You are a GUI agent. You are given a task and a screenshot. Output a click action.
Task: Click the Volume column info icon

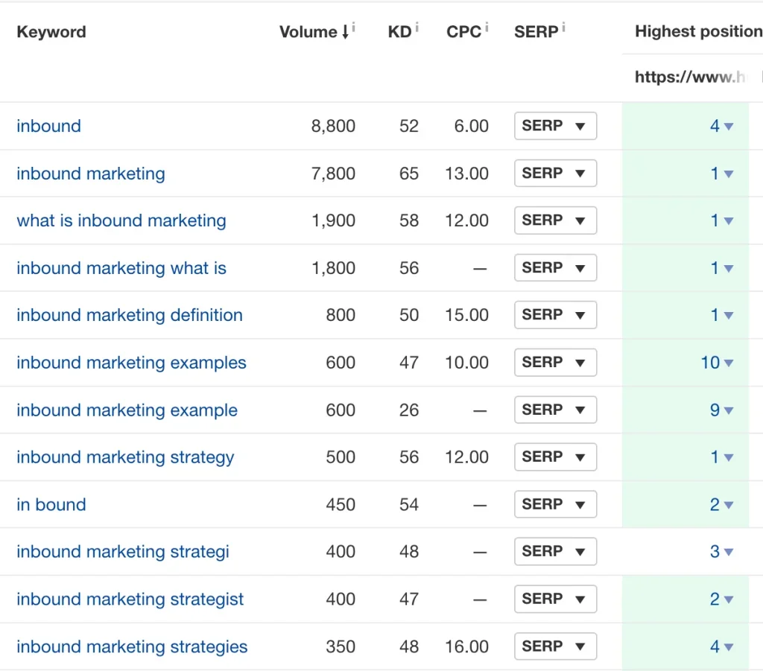point(354,25)
